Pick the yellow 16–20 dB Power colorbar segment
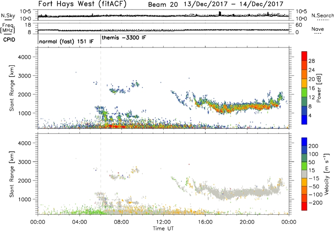Viewport: 334px width, 231px height. 304,83
